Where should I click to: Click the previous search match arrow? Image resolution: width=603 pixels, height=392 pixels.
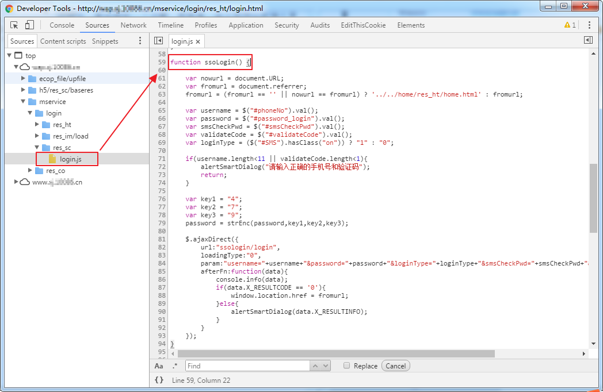[315, 366]
